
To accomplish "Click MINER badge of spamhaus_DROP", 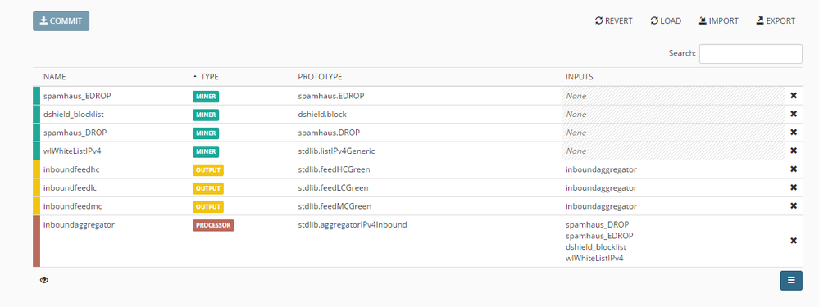I will (206, 133).
